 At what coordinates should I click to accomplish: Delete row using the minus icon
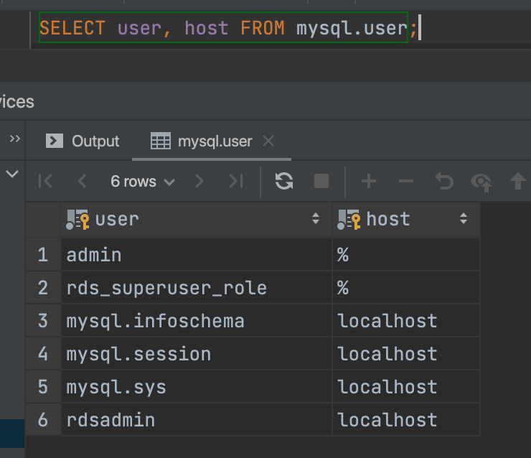pos(406,182)
